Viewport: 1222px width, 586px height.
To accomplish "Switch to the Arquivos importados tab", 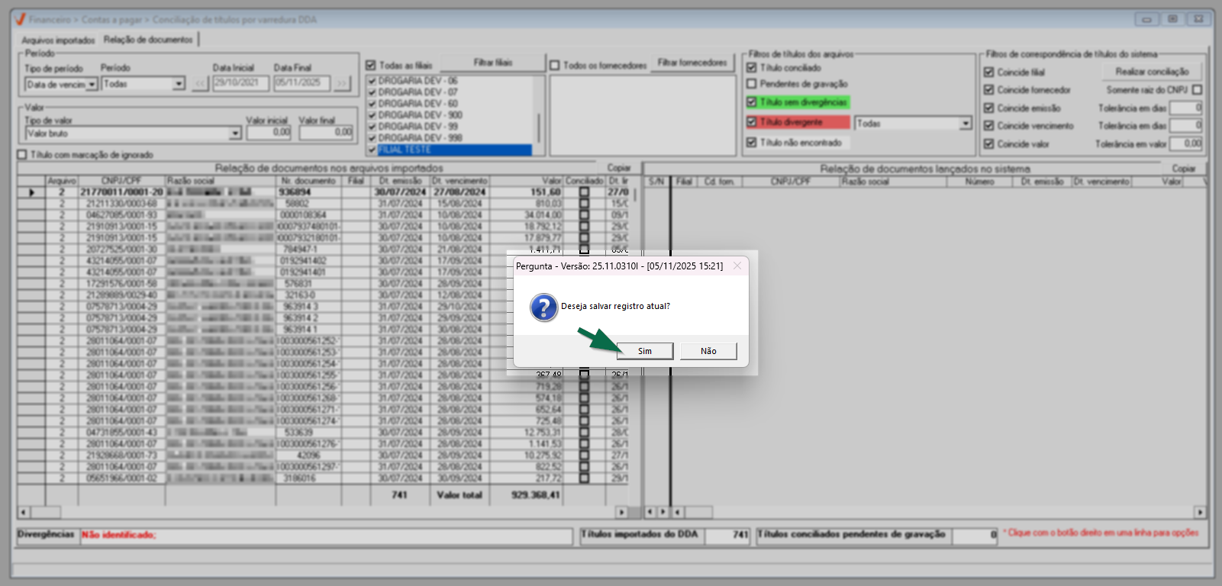I will (58, 40).
